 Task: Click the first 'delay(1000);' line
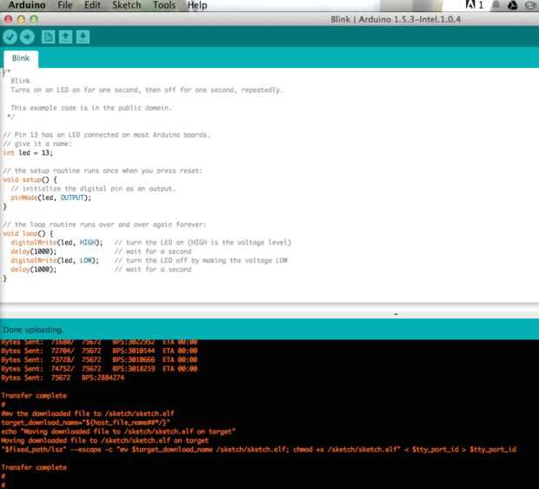34,251
